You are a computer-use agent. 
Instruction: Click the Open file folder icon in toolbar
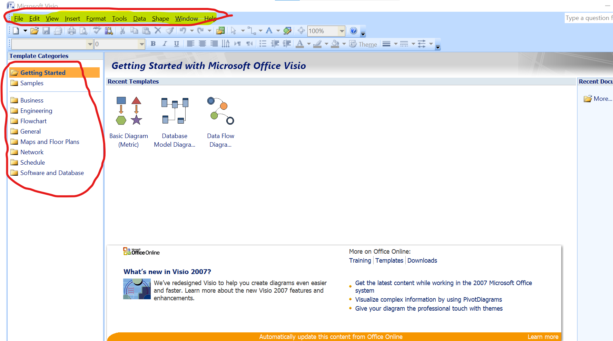34,31
